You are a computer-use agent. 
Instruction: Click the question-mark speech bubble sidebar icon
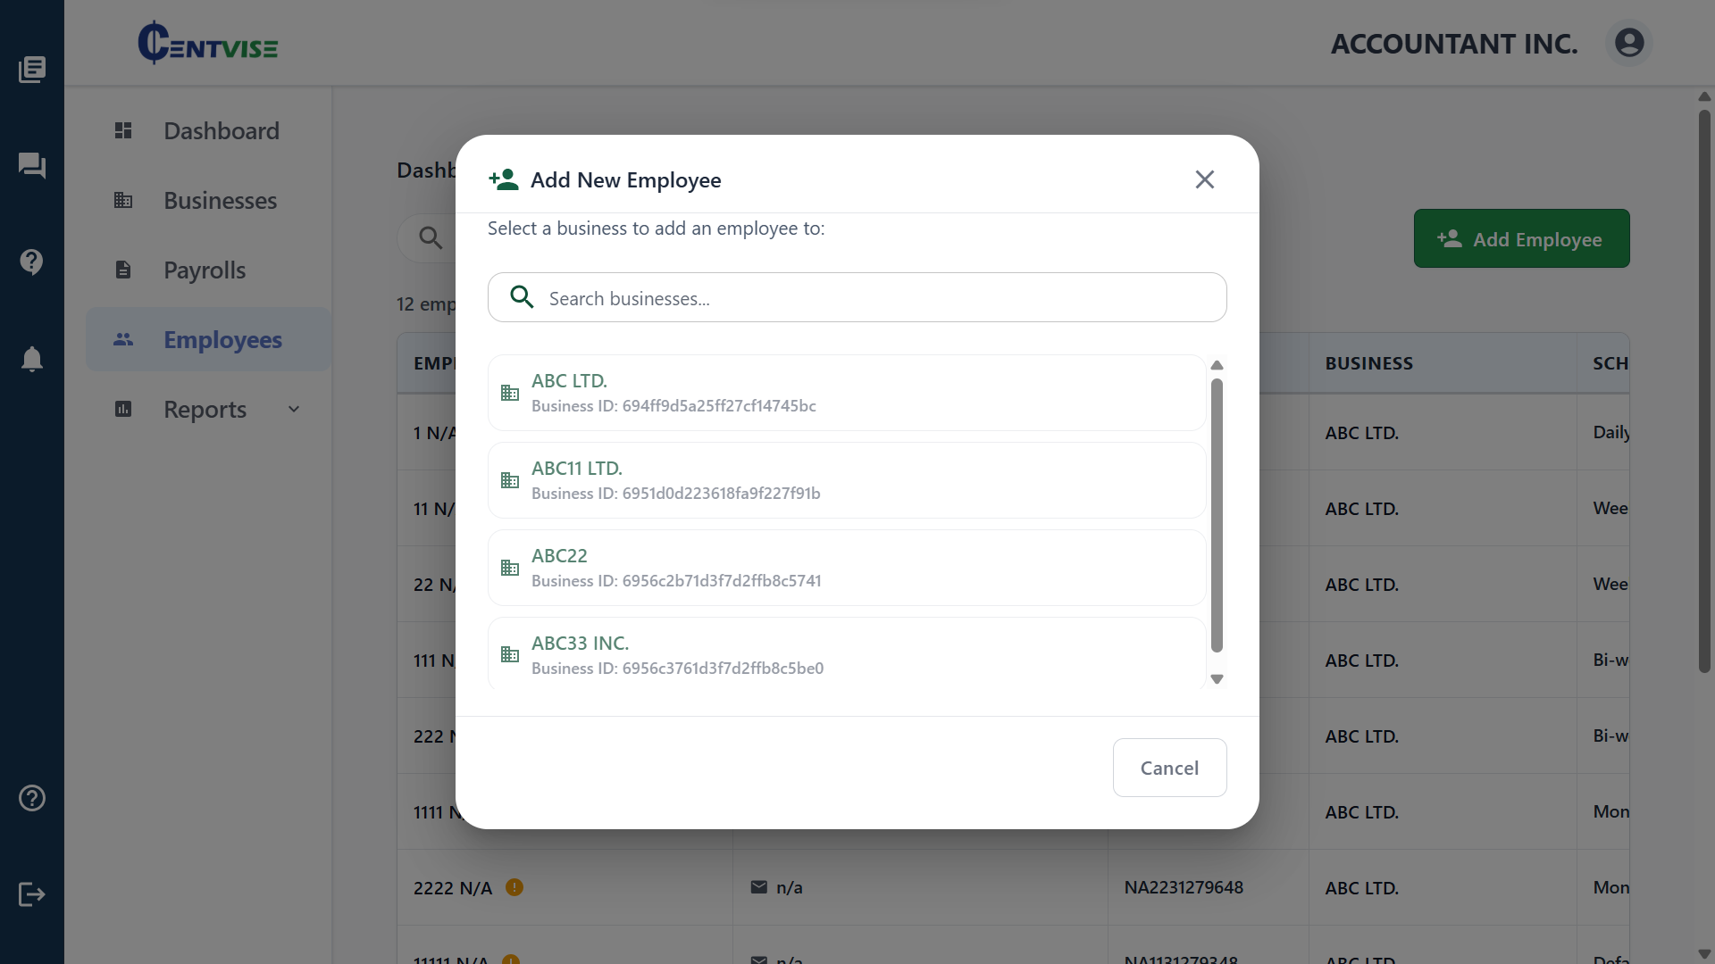click(32, 262)
